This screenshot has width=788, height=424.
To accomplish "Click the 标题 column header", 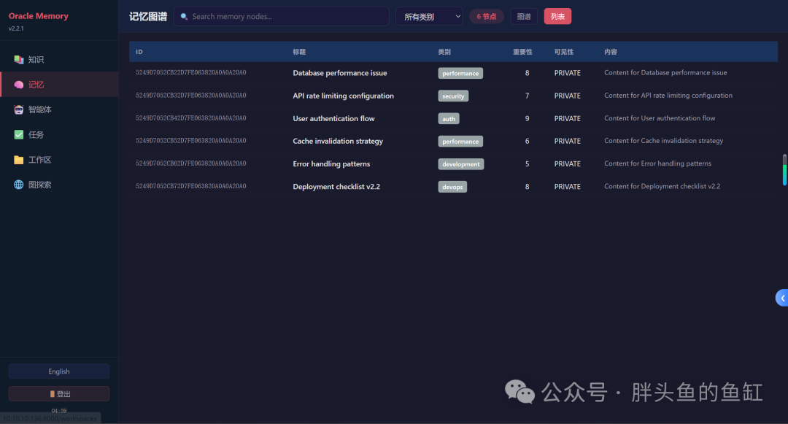I will (299, 52).
